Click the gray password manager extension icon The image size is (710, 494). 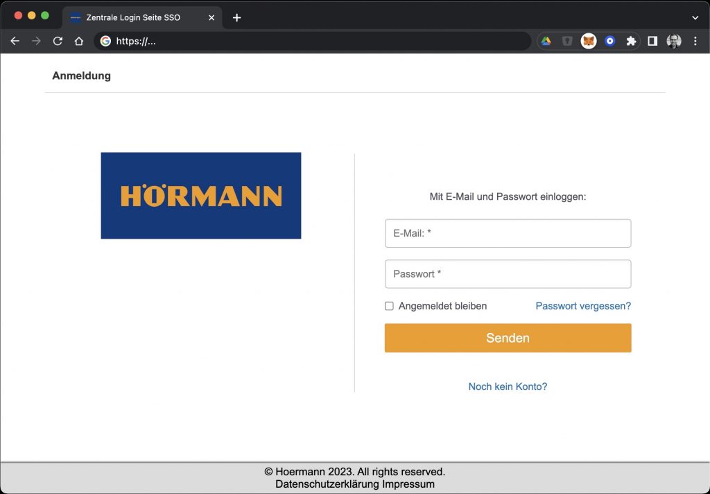pos(567,41)
